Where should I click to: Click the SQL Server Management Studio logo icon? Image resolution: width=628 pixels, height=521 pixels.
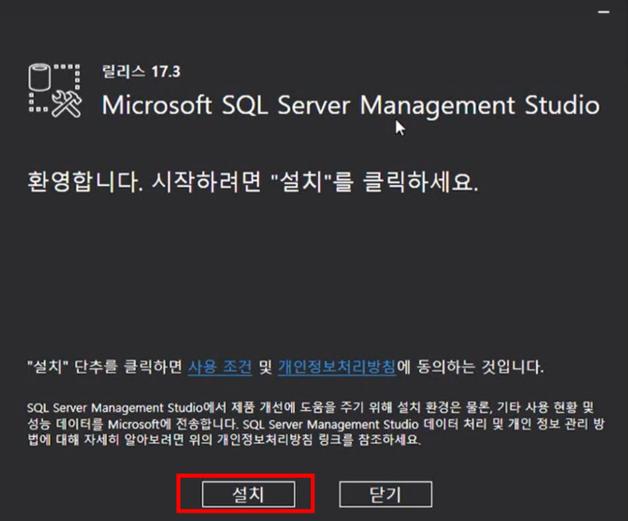(56, 91)
